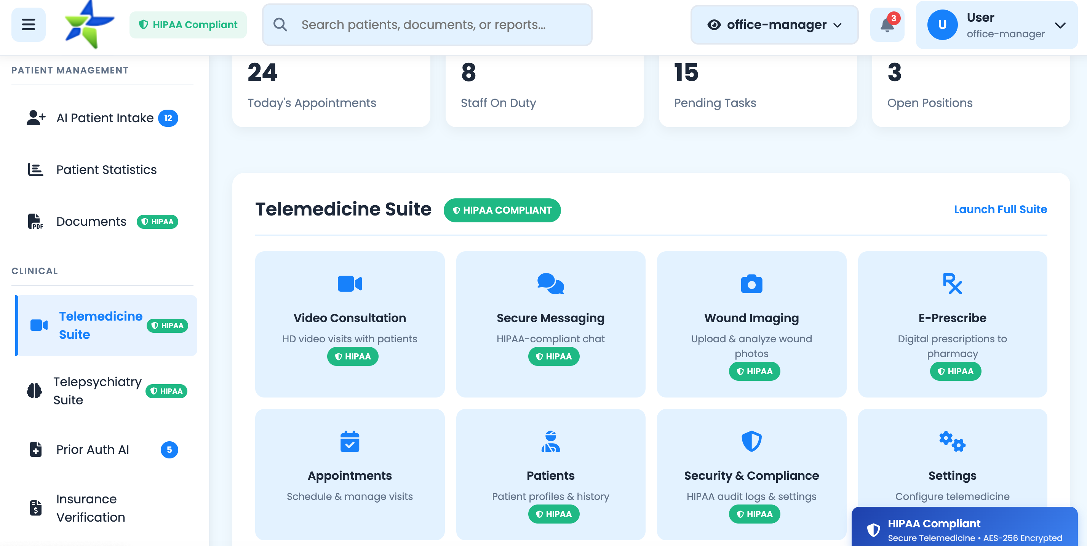Click the notification bell icon
The width and height of the screenshot is (1087, 546).
[x=887, y=25]
